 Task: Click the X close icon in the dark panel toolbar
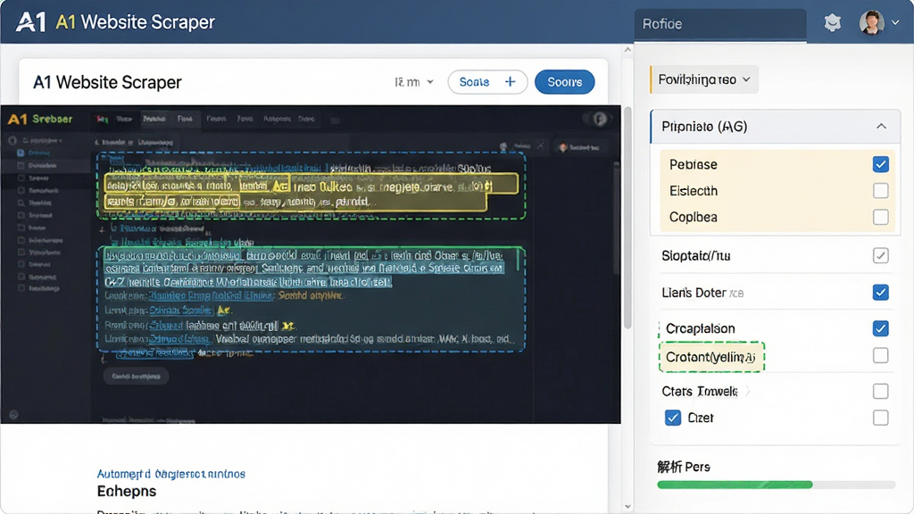coord(540,145)
